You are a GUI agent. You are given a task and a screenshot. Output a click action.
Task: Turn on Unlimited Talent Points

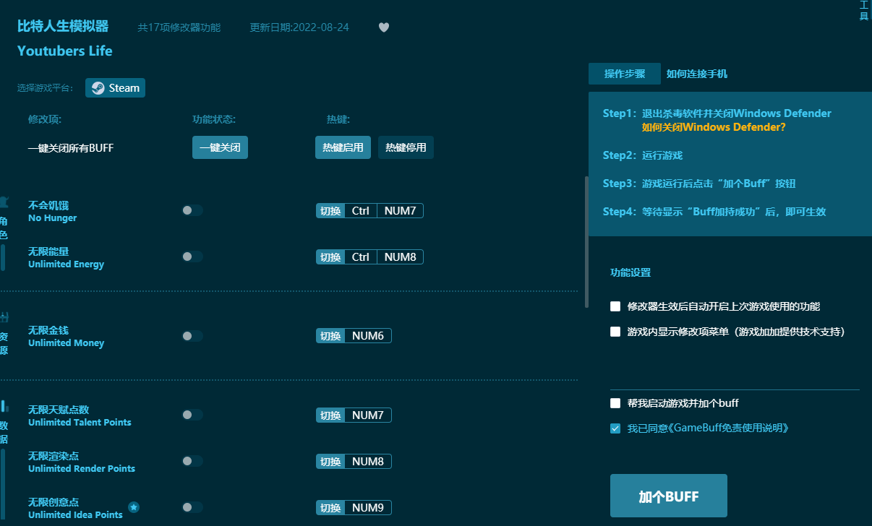[192, 415]
